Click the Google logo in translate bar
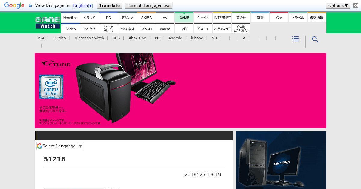Screen dimensions: 361x189 (x=14, y=5)
